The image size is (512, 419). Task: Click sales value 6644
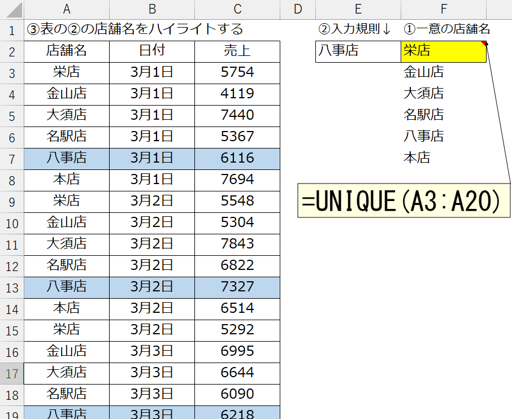[x=237, y=373]
